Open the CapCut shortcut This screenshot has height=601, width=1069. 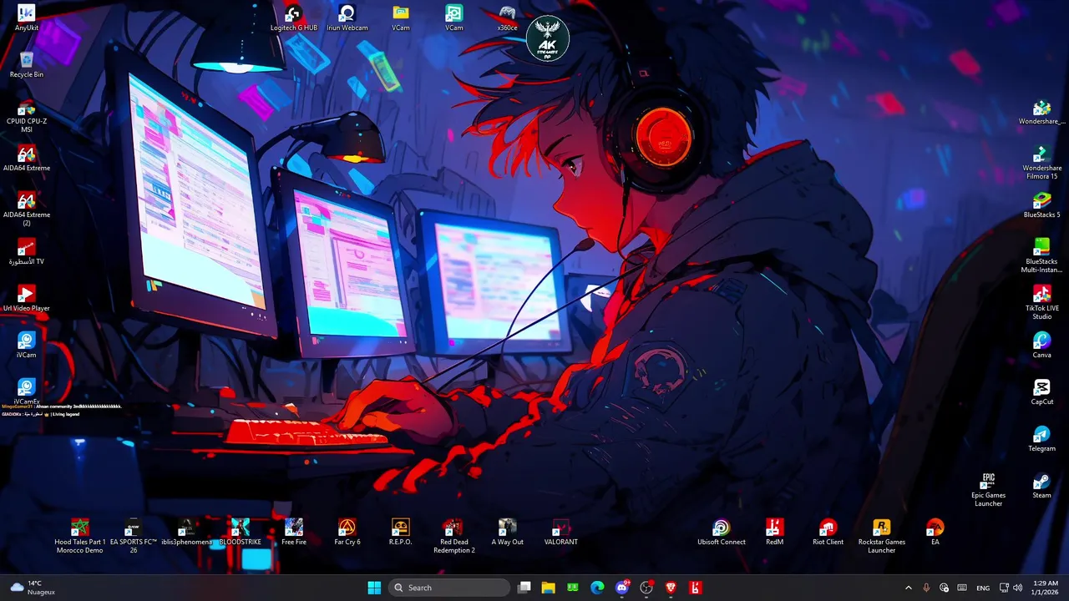tap(1042, 391)
